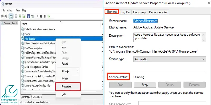The image size is (211, 105).
Task: Click the blue Help question-mark toolbar icon
Action: click(x=28, y=16)
